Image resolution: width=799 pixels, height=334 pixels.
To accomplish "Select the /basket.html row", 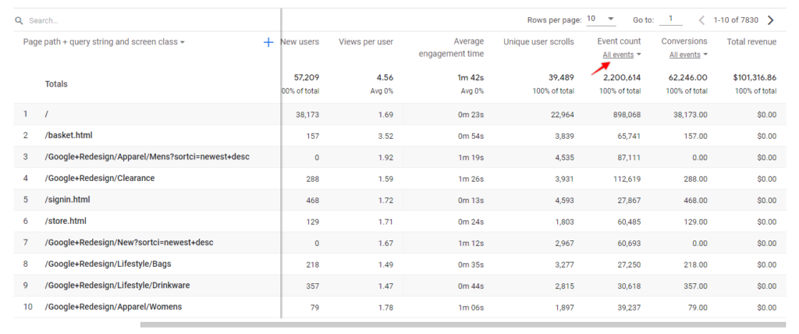I will pyautogui.click(x=399, y=136).
